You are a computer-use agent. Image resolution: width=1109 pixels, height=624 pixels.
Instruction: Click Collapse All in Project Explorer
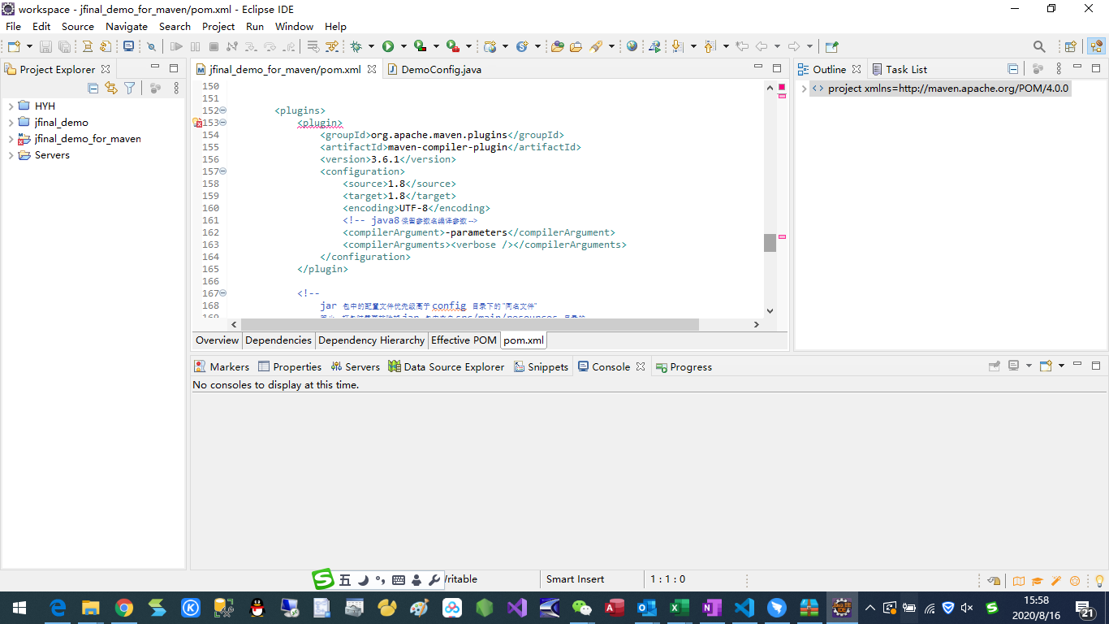tap(93, 88)
